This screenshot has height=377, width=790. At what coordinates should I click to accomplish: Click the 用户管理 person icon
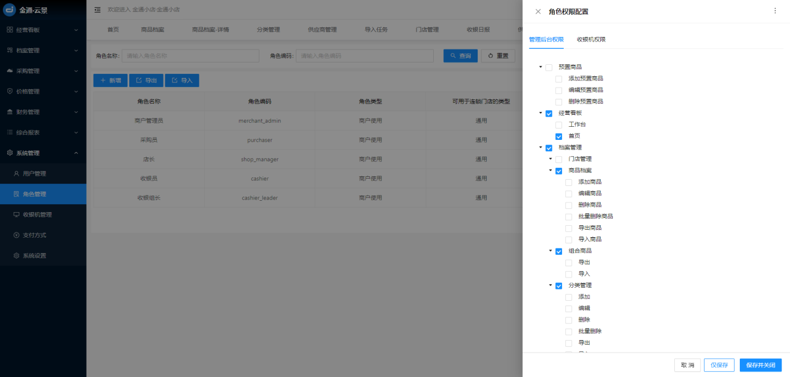click(17, 173)
